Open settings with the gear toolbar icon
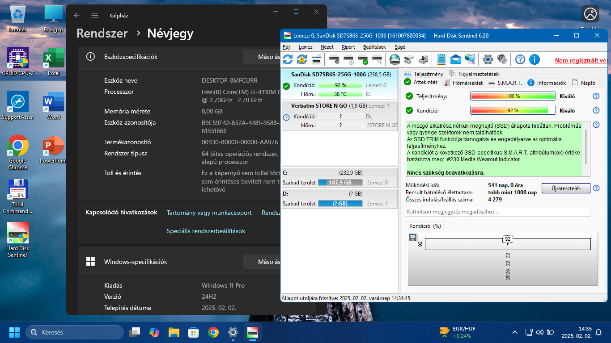 (488, 59)
